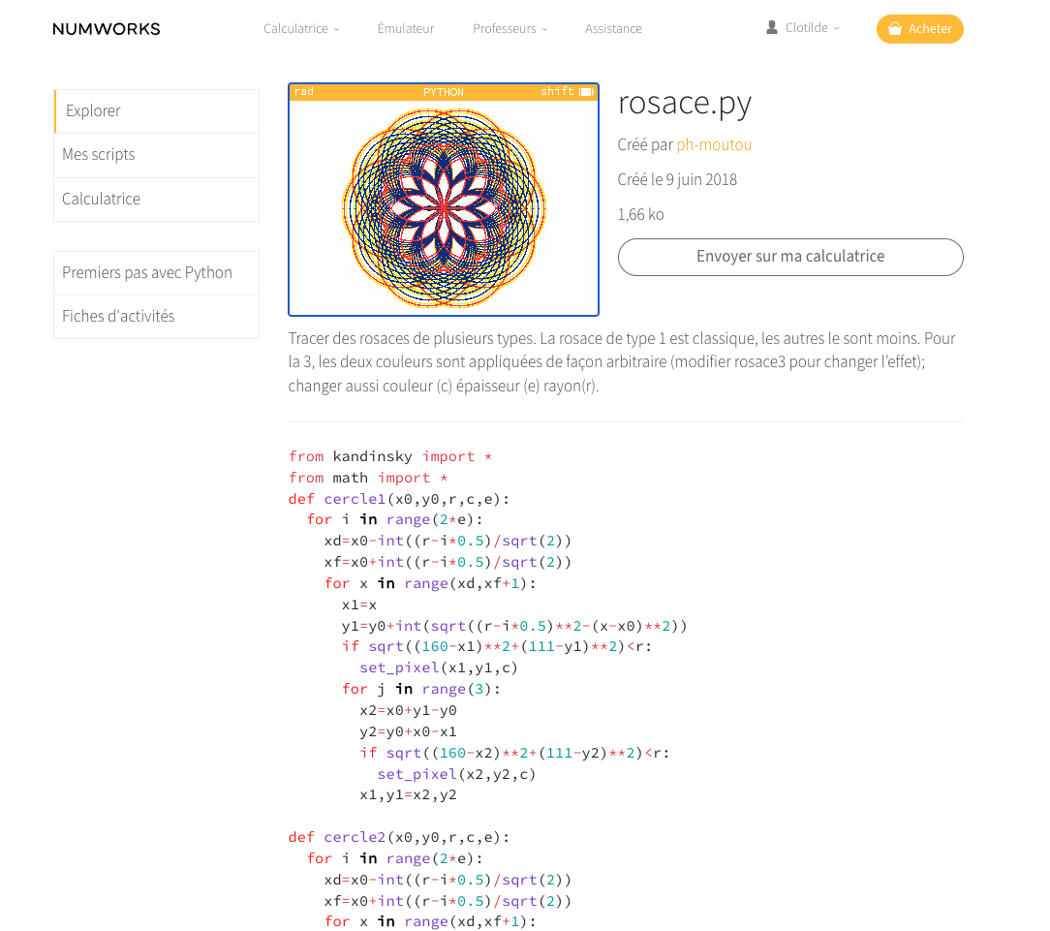Viewport: 1050px width, 931px height.
Task: Click Envoyer sur ma calculatrice button
Action: (790, 257)
